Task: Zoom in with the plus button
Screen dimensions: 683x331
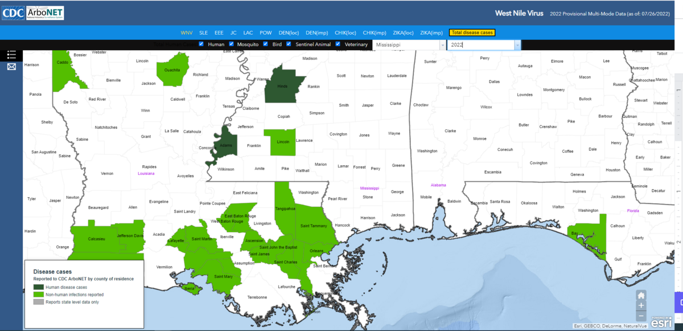Action: coord(641,305)
